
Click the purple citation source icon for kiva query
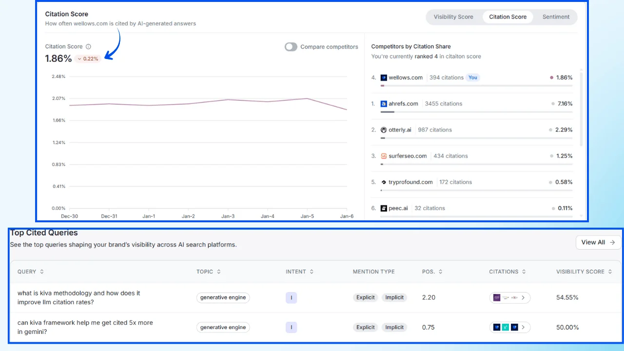[497, 297]
